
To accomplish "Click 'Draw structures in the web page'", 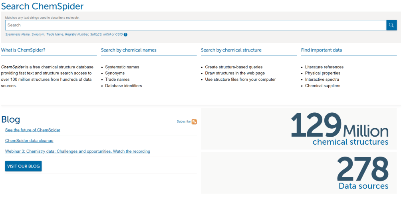I will (x=235, y=73).
